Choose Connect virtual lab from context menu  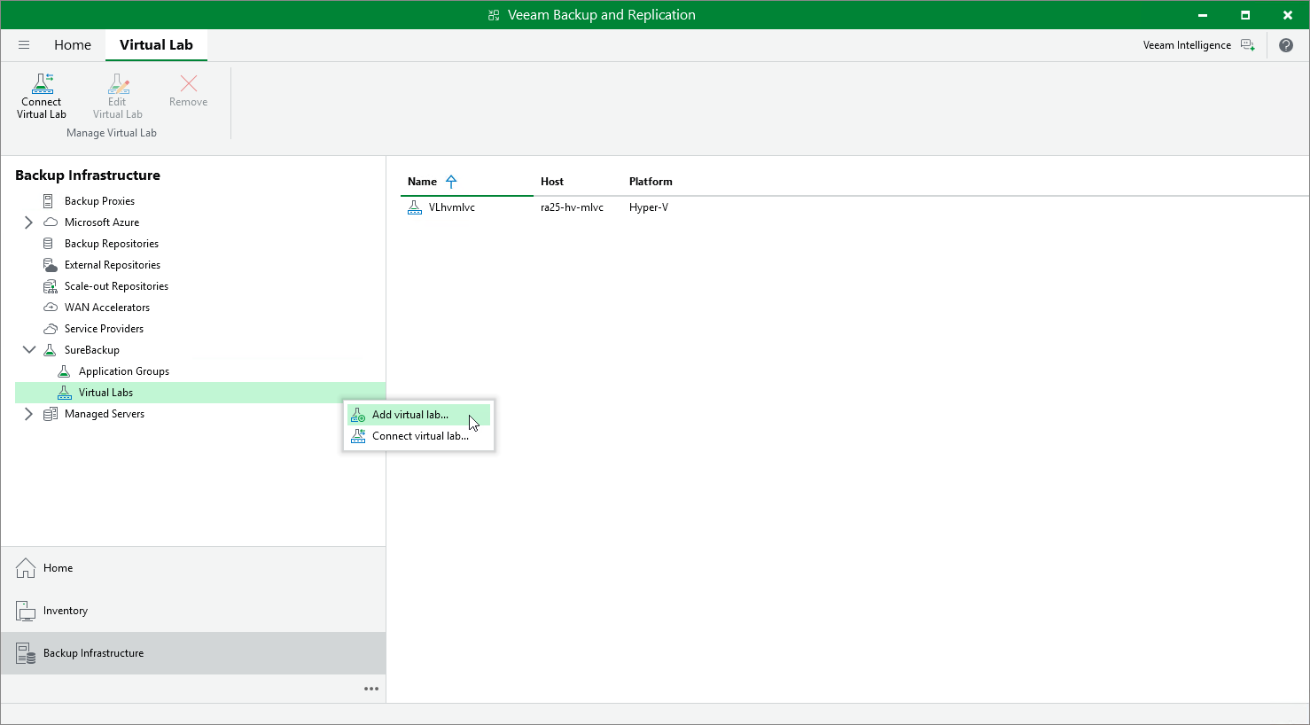click(418, 436)
